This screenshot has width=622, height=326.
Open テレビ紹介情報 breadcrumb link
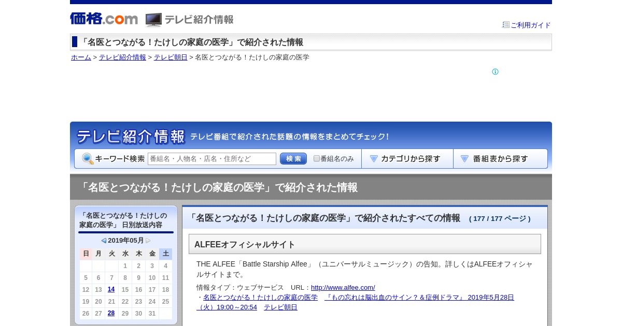point(122,57)
